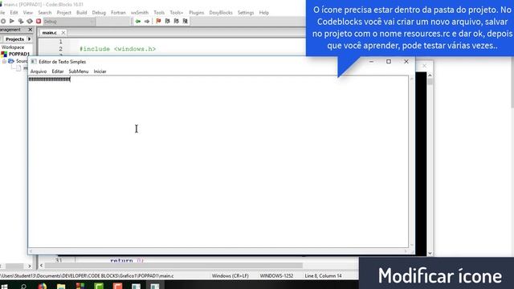This screenshot has width=514, height=289.
Task: Click Windows (CR+LF) in status bar
Action: tap(230, 276)
